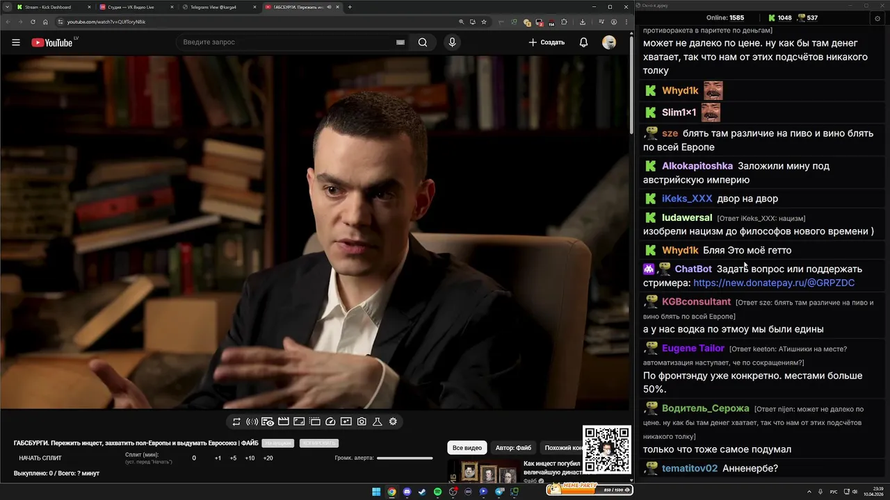
Task: Bookmark this page with the star
Action: click(x=484, y=22)
